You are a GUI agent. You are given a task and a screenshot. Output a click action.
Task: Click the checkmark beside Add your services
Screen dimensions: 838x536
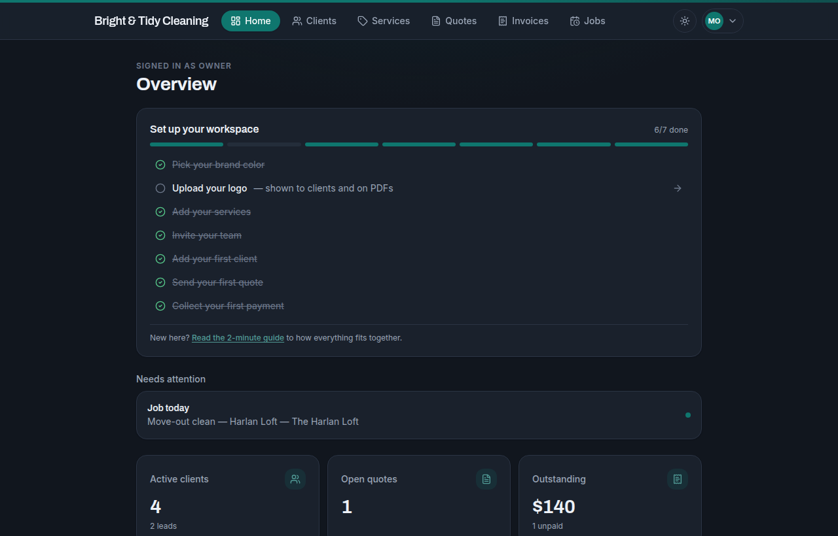[160, 212]
